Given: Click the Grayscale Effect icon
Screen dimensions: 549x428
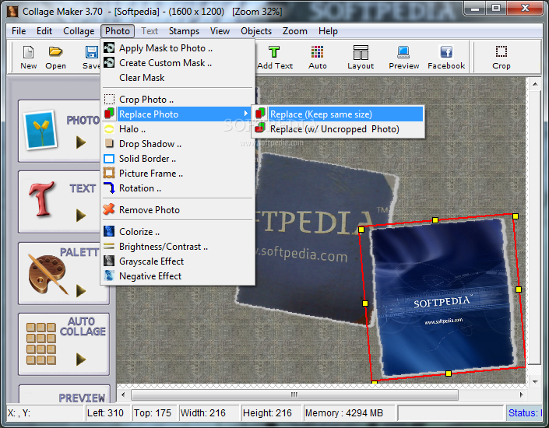Looking at the screenshot, I should click(109, 261).
